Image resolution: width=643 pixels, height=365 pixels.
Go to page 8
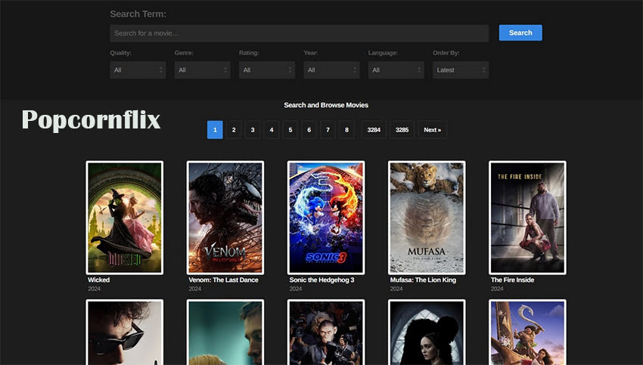[346, 130]
